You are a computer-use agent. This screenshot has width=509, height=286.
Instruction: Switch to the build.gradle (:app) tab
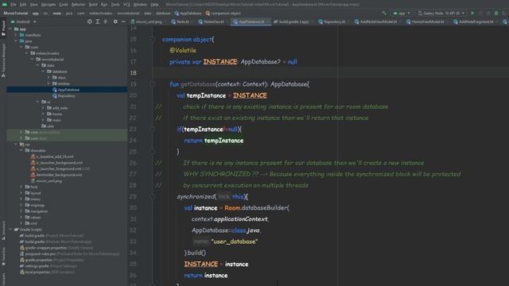pyautogui.click(x=293, y=21)
